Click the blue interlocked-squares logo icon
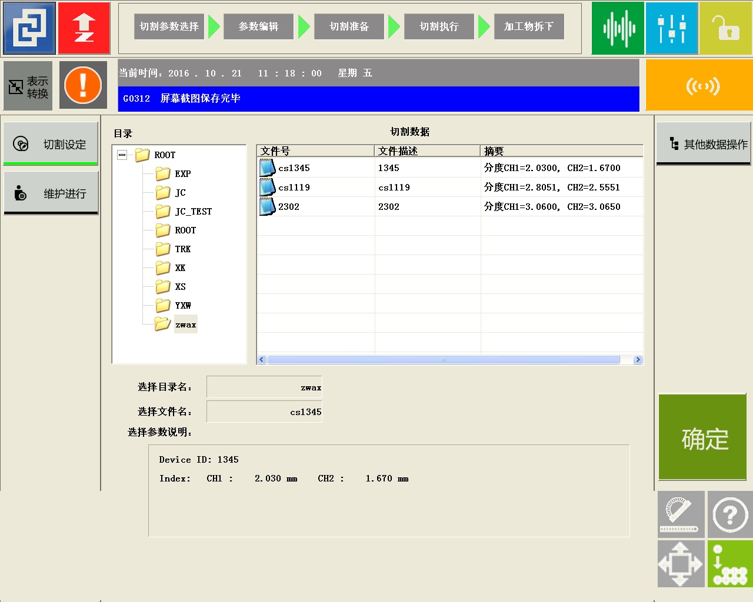This screenshot has width=753, height=602. pos(29,28)
